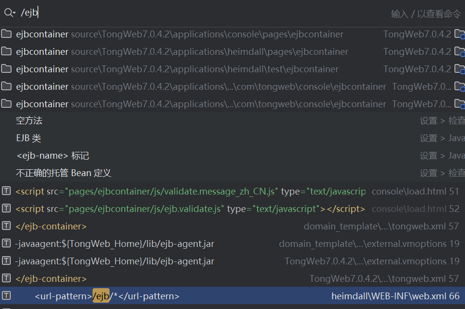Image resolution: width=465 pixels, height=309 pixels.
Task: Select url-pattern result in heimdall web.xml
Action: [107, 296]
